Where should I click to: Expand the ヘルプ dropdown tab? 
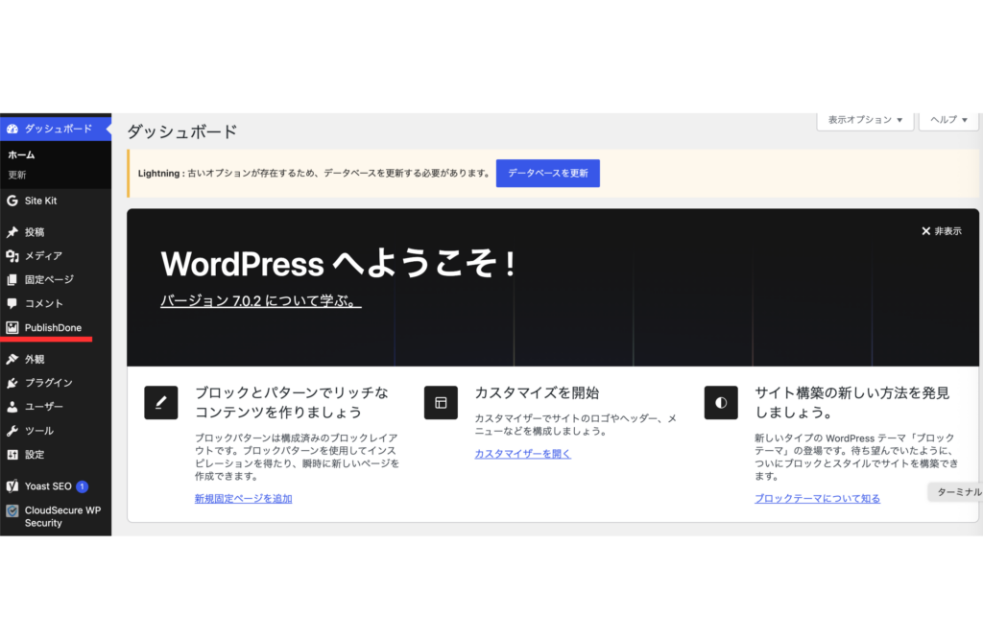coord(948,120)
